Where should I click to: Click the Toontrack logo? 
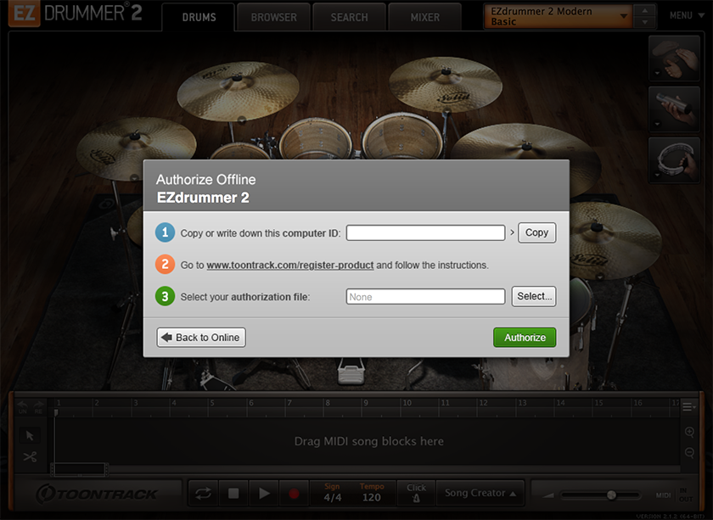[97, 494]
